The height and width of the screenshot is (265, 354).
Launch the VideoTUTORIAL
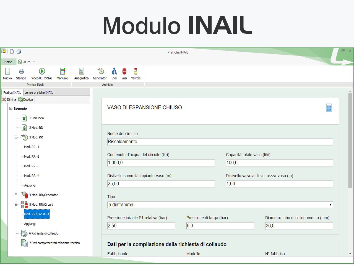[x=42, y=74]
